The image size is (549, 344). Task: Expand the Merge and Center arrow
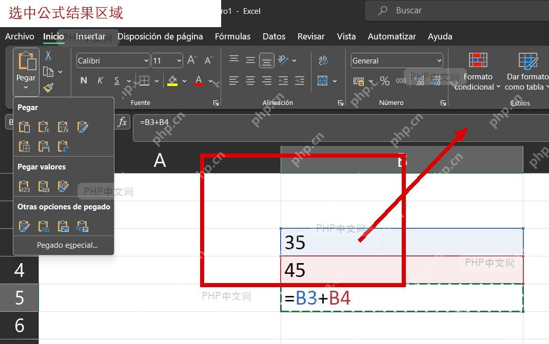pyautogui.click(x=335, y=81)
